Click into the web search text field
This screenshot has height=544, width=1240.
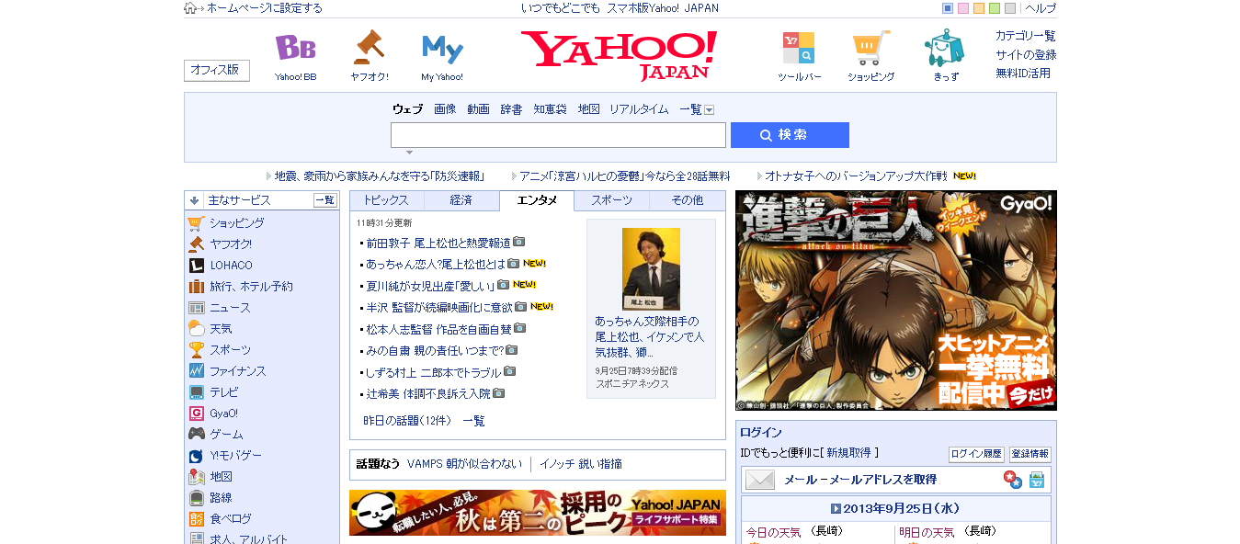(558, 135)
